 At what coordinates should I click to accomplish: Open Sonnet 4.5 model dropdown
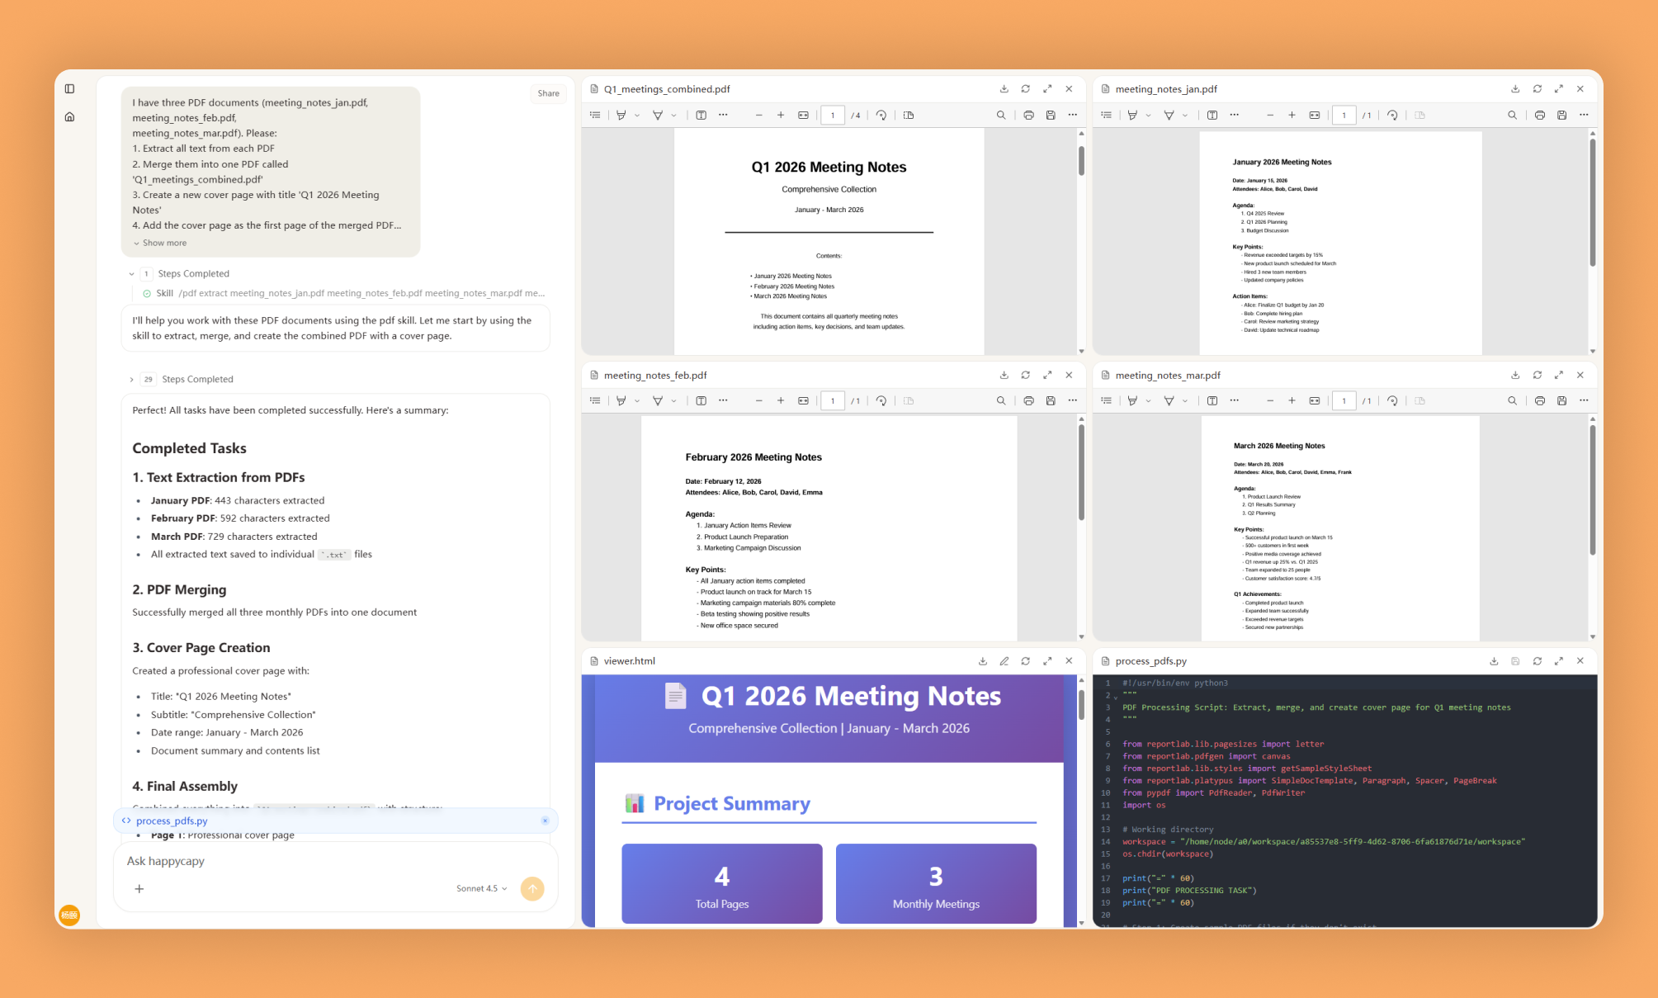pos(481,889)
